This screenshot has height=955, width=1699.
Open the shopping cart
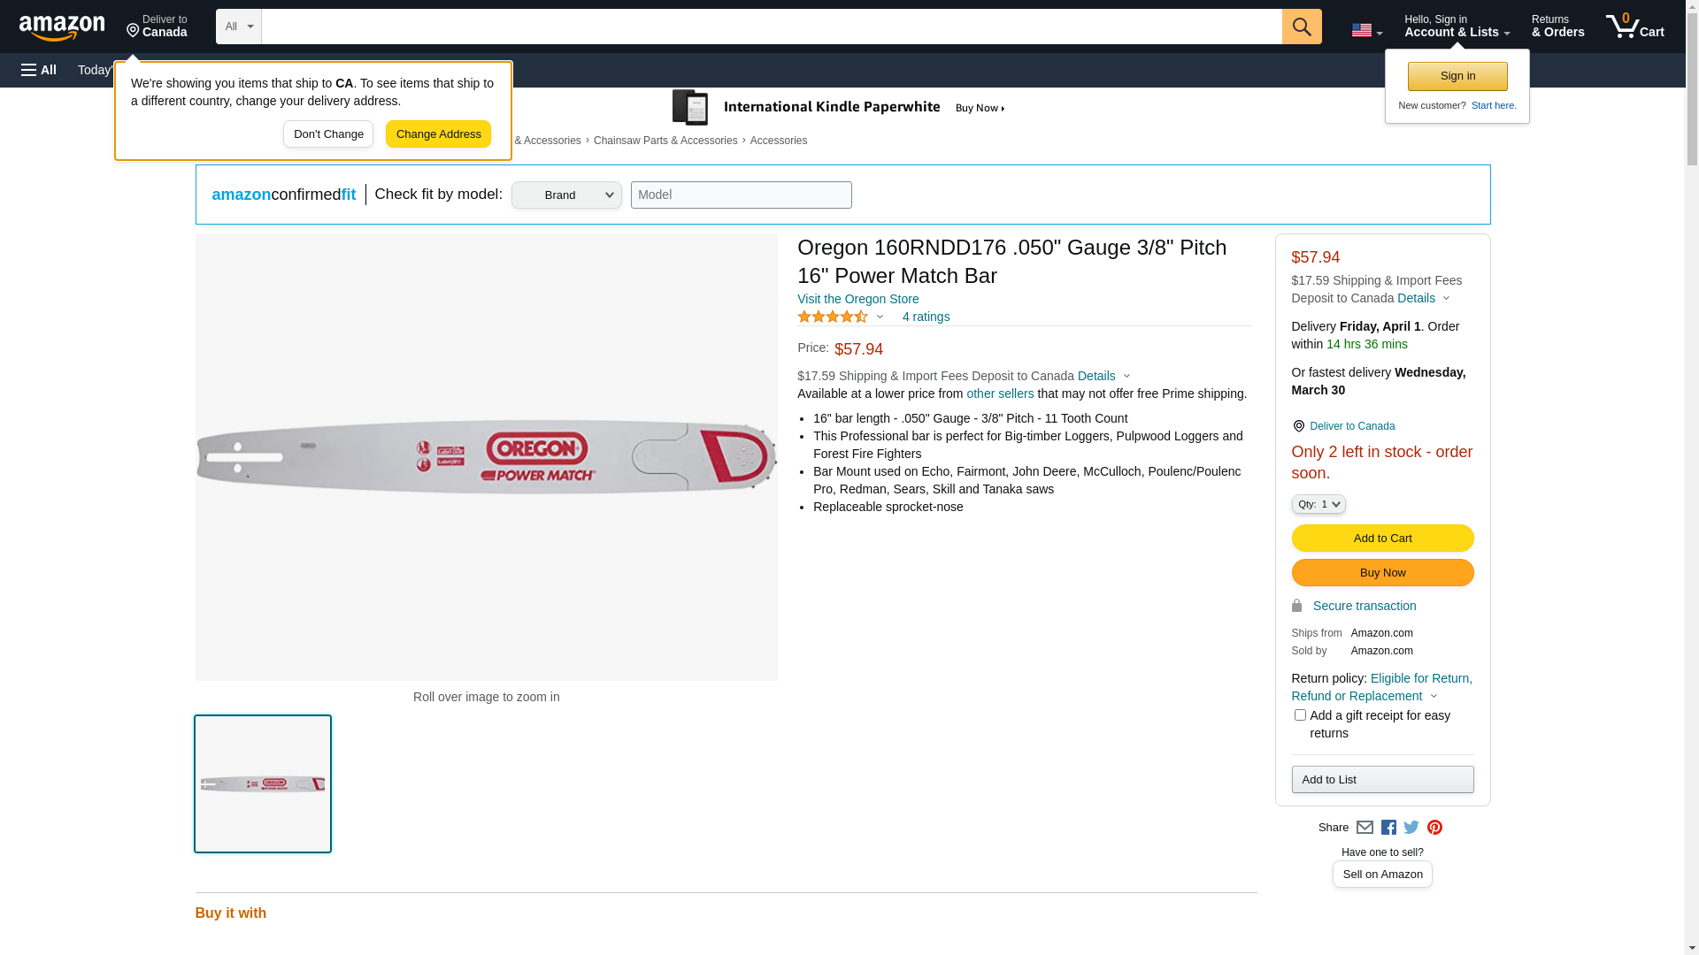tap(1634, 27)
